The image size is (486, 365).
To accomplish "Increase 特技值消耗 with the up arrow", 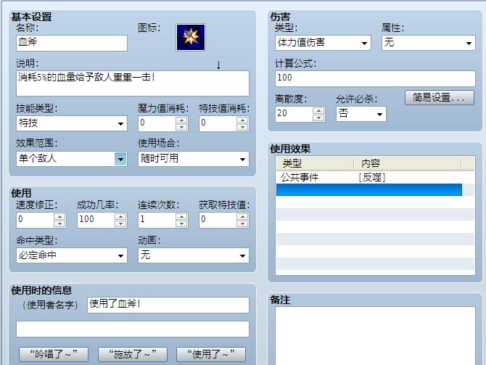I will coord(242,120).
